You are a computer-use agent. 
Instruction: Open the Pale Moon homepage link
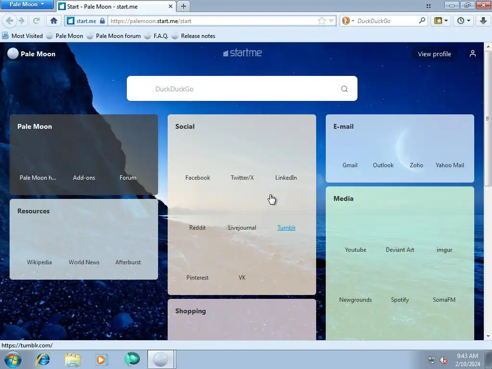tap(37, 178)
